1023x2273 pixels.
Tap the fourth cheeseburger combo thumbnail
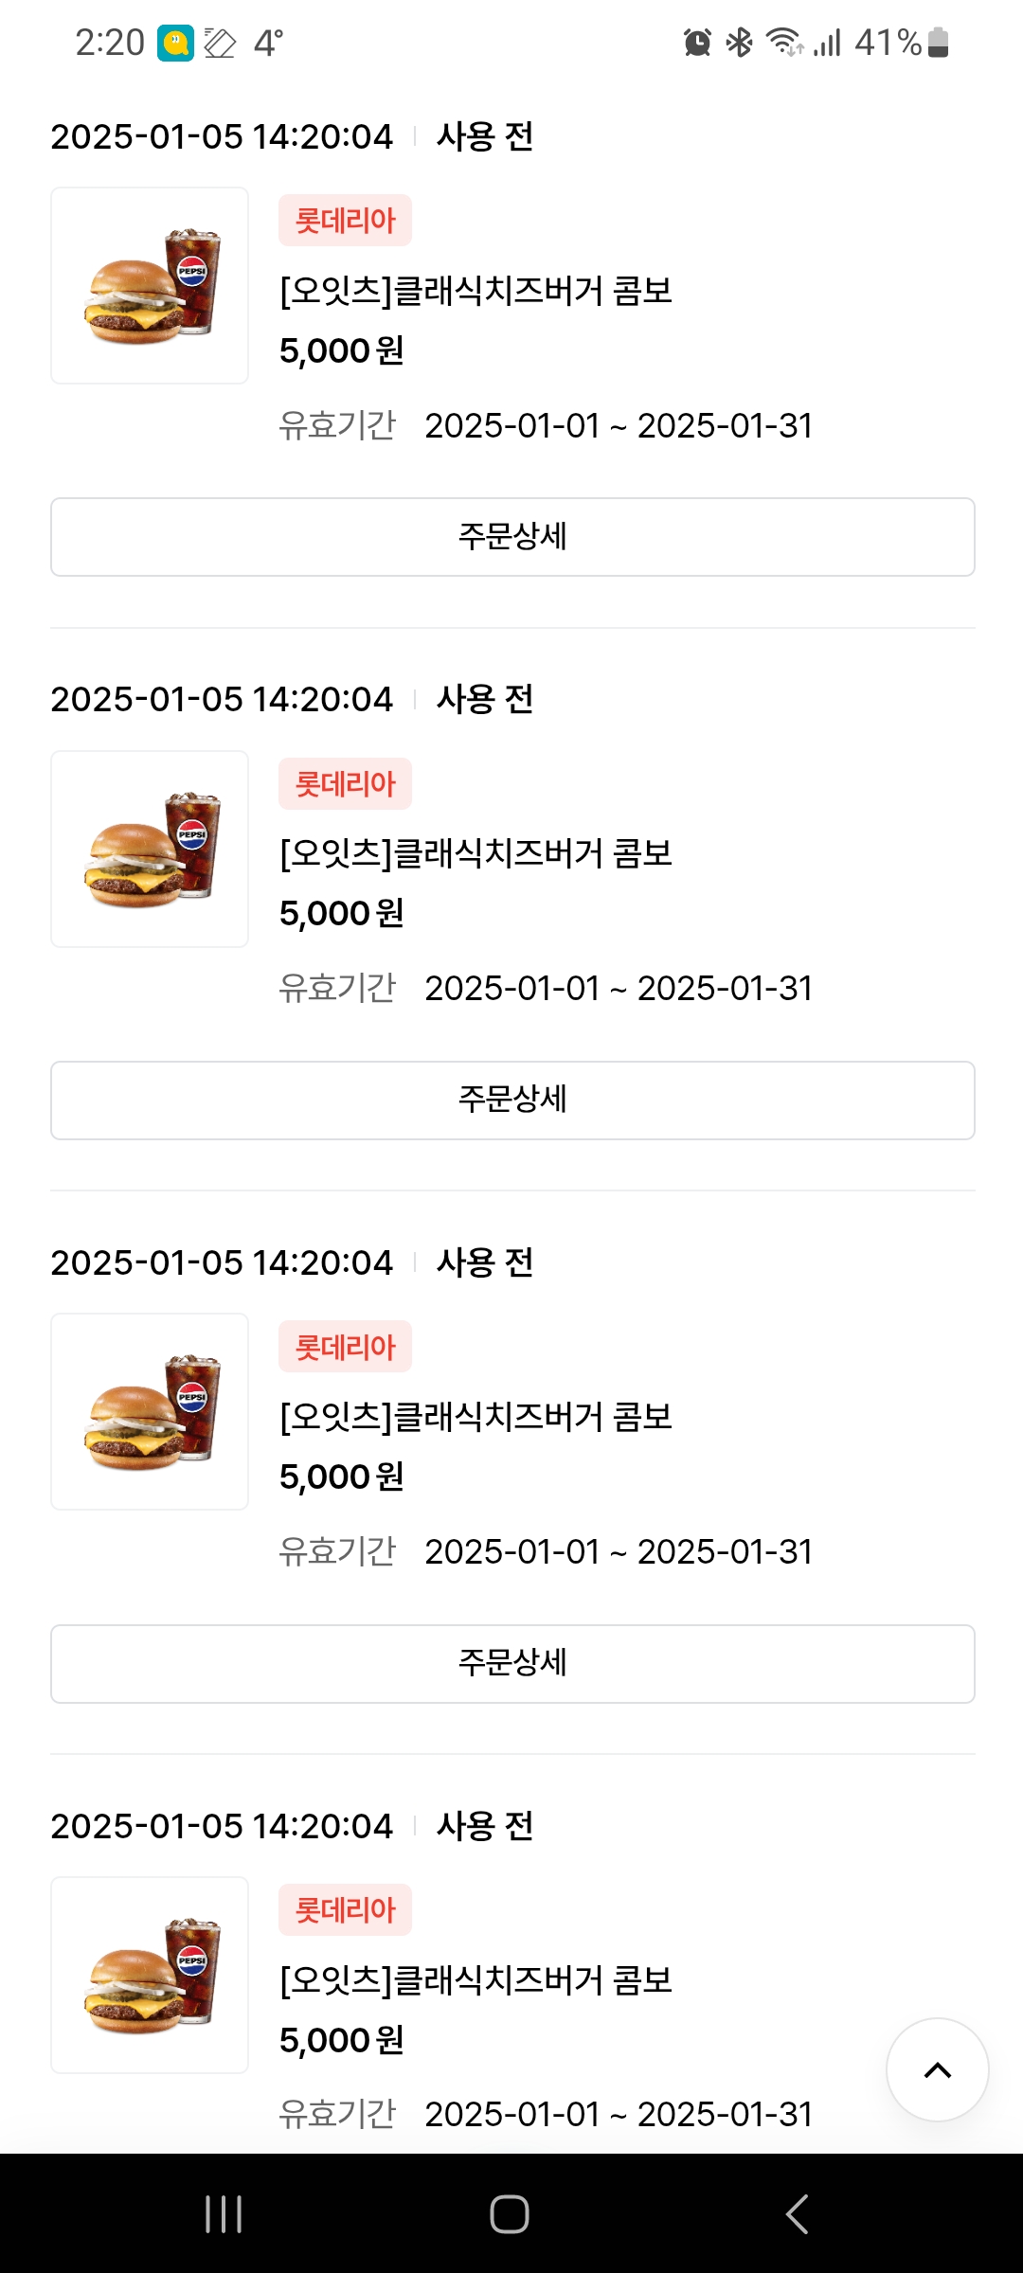150,1975
